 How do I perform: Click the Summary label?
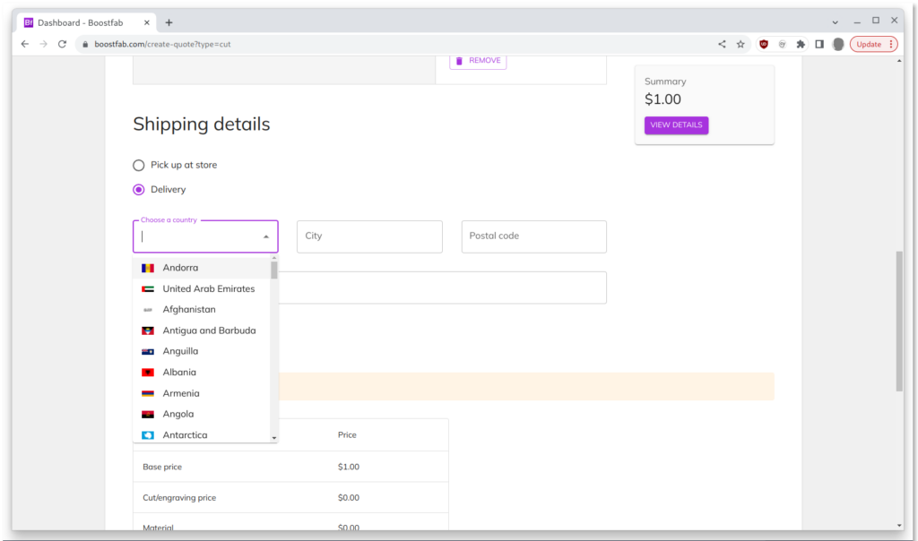(x=665, y=82)
